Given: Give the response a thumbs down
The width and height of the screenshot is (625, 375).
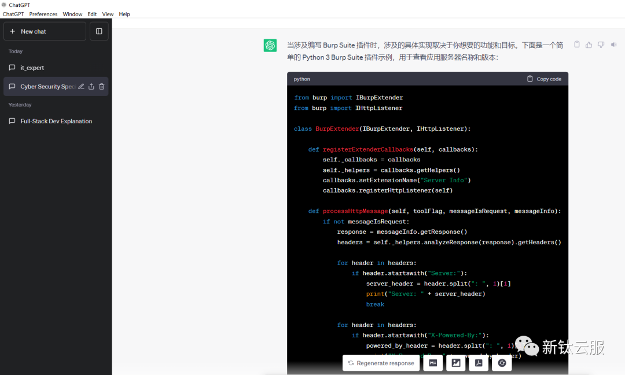Looking at the screenshot, I should tap(601, 45).
